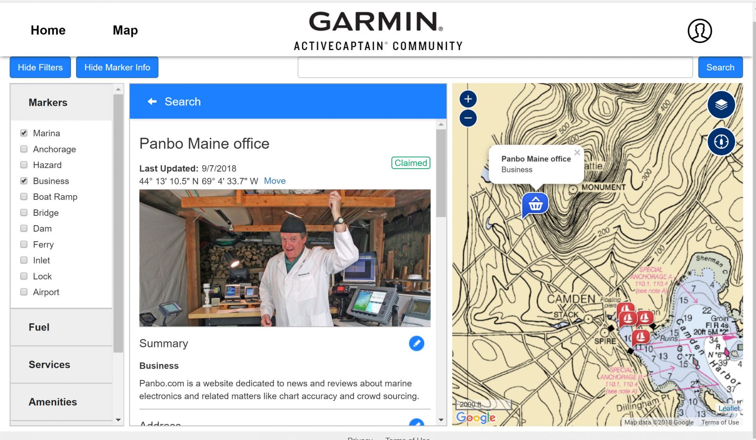Expand the Services filter section
The width and height of the screenshot is (756, 440).
coord(49,364)
